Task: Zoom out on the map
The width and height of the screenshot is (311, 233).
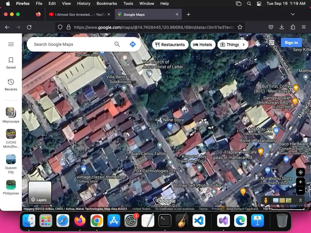Action: 300,191
